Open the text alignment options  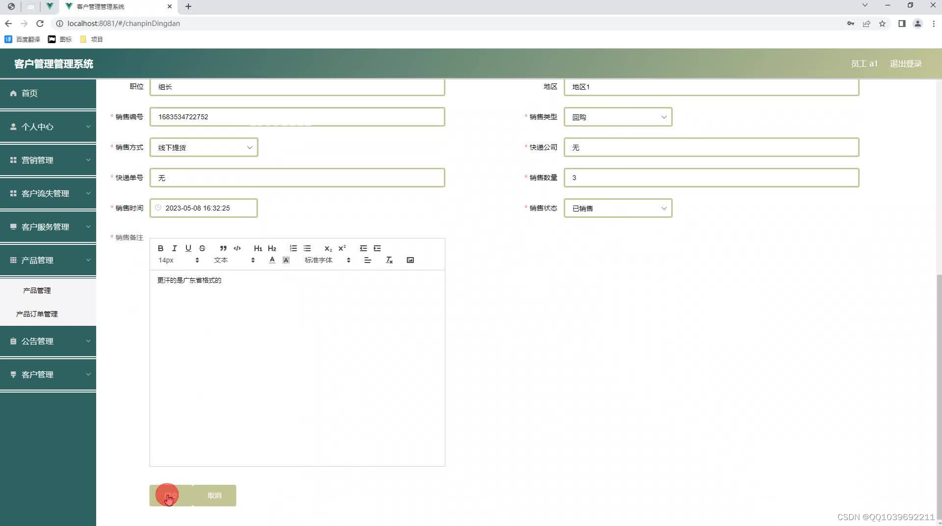point(367,260)
